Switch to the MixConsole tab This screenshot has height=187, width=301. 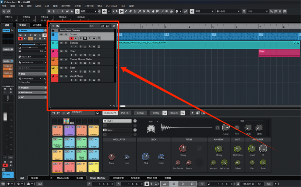click(x=63, y=178)
